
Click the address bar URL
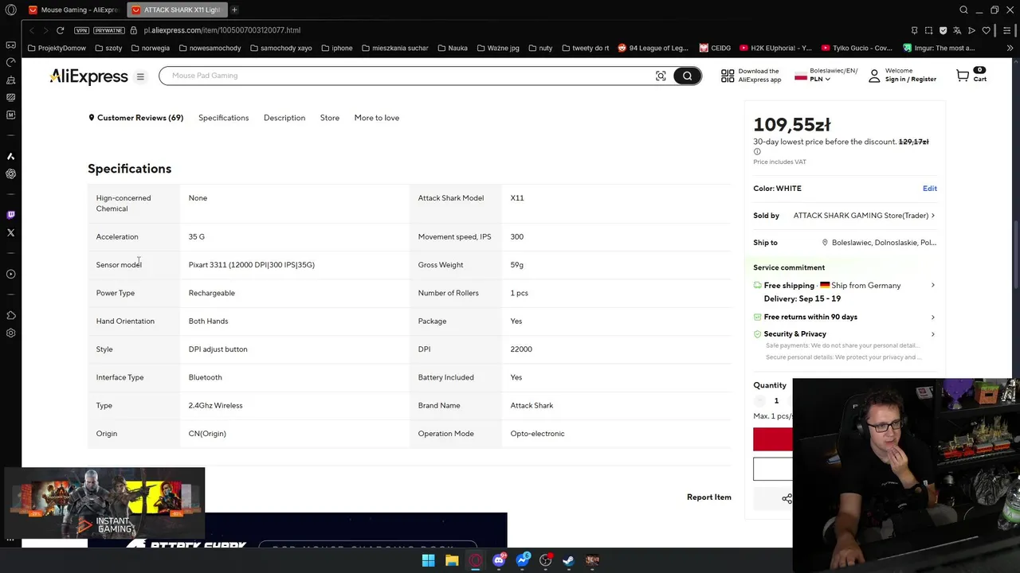point(222,30)
